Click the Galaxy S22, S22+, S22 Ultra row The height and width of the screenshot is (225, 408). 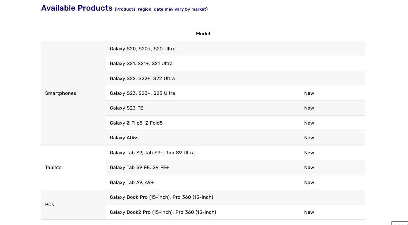pos(235,78)
